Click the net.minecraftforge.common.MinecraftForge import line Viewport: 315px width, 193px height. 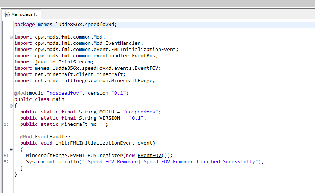pos(84,81)
